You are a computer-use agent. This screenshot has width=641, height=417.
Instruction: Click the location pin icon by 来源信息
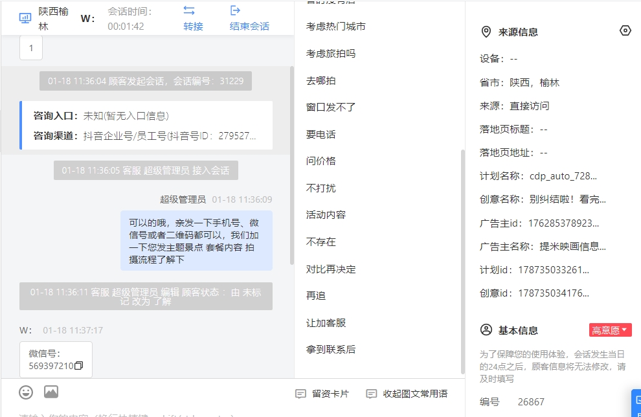[486, 32]
